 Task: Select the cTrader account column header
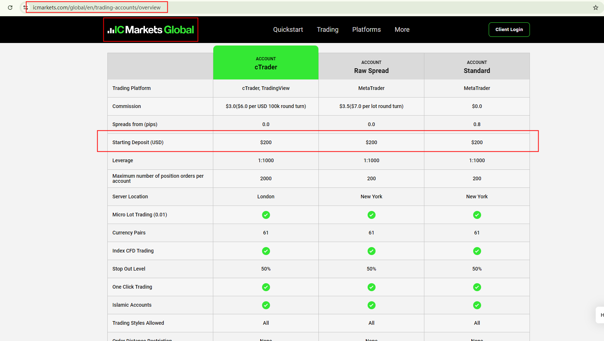266,63
